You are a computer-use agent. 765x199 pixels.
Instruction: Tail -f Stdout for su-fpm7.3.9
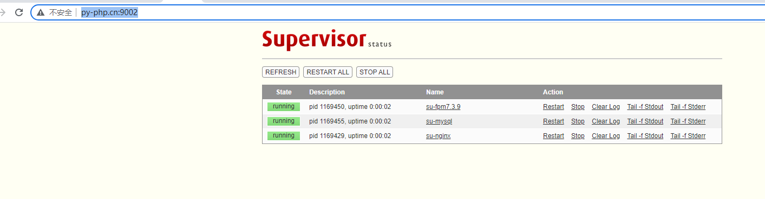pos(645,107)
